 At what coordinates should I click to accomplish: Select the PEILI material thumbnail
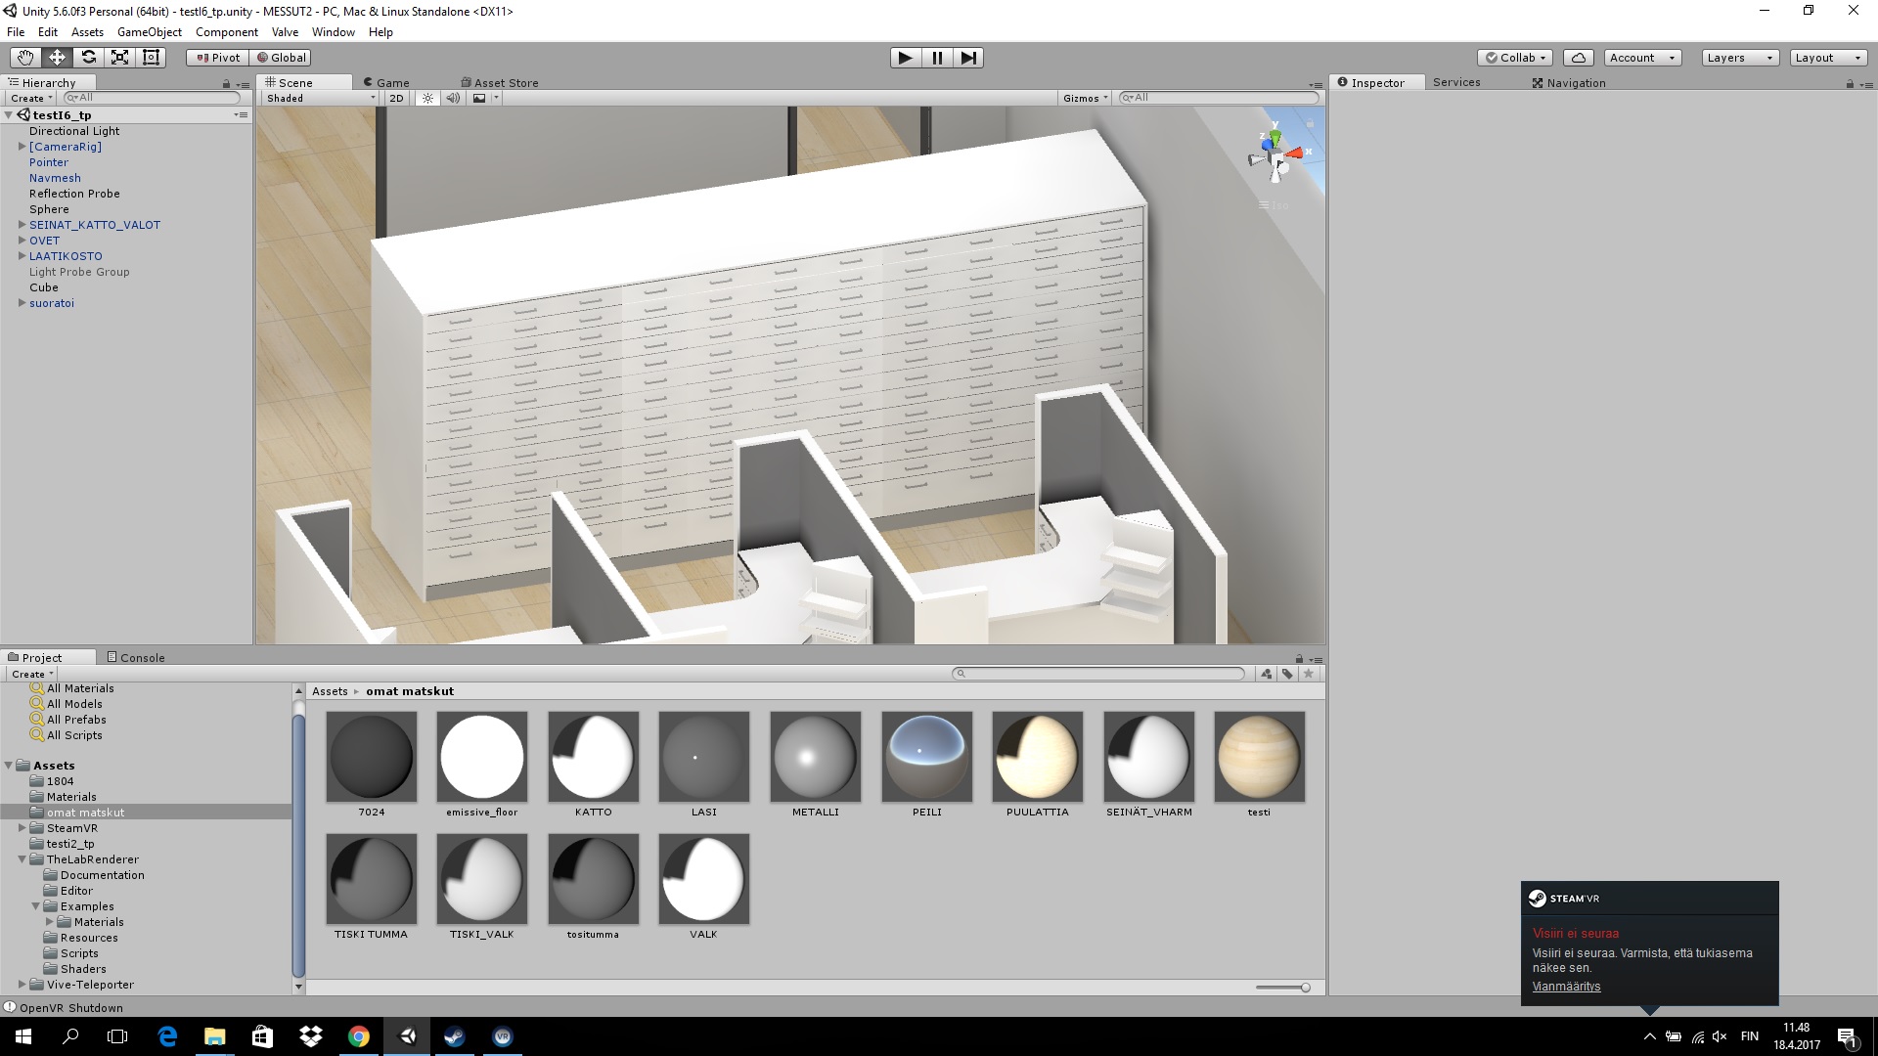pos(926,757)
